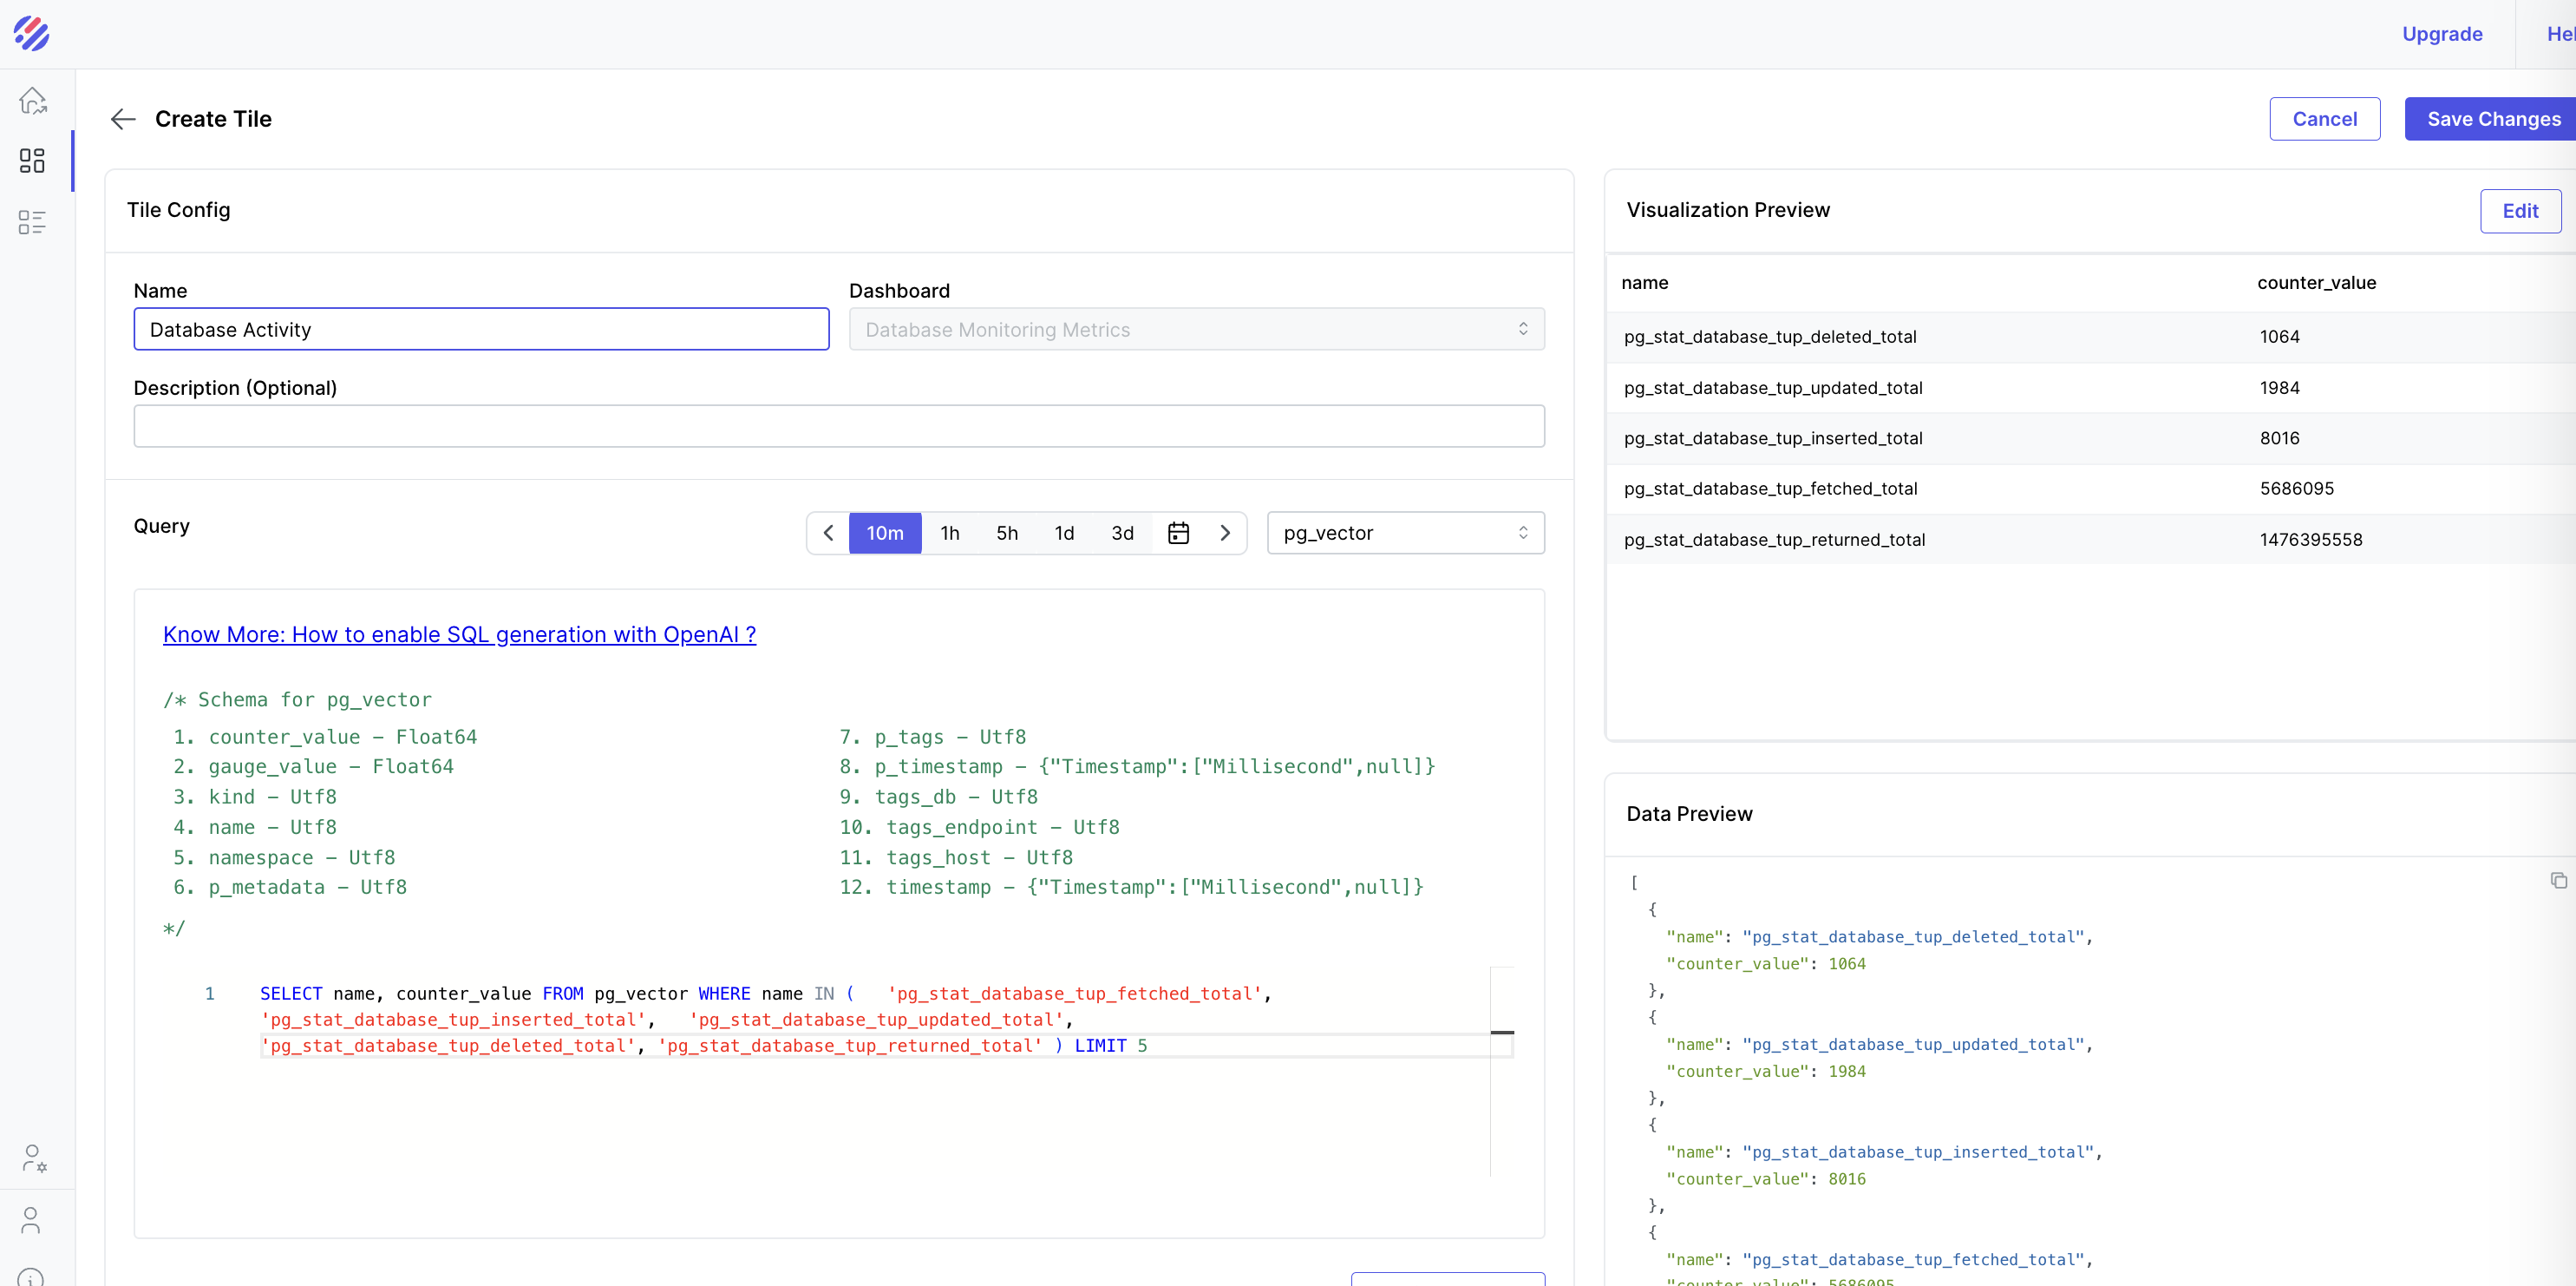Go to next time range chevron
The height and width of the screenshot is (1286, 2576).
pos(1224,533)
